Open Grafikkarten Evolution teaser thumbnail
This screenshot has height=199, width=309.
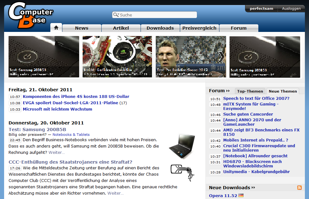tap(117, 57)
